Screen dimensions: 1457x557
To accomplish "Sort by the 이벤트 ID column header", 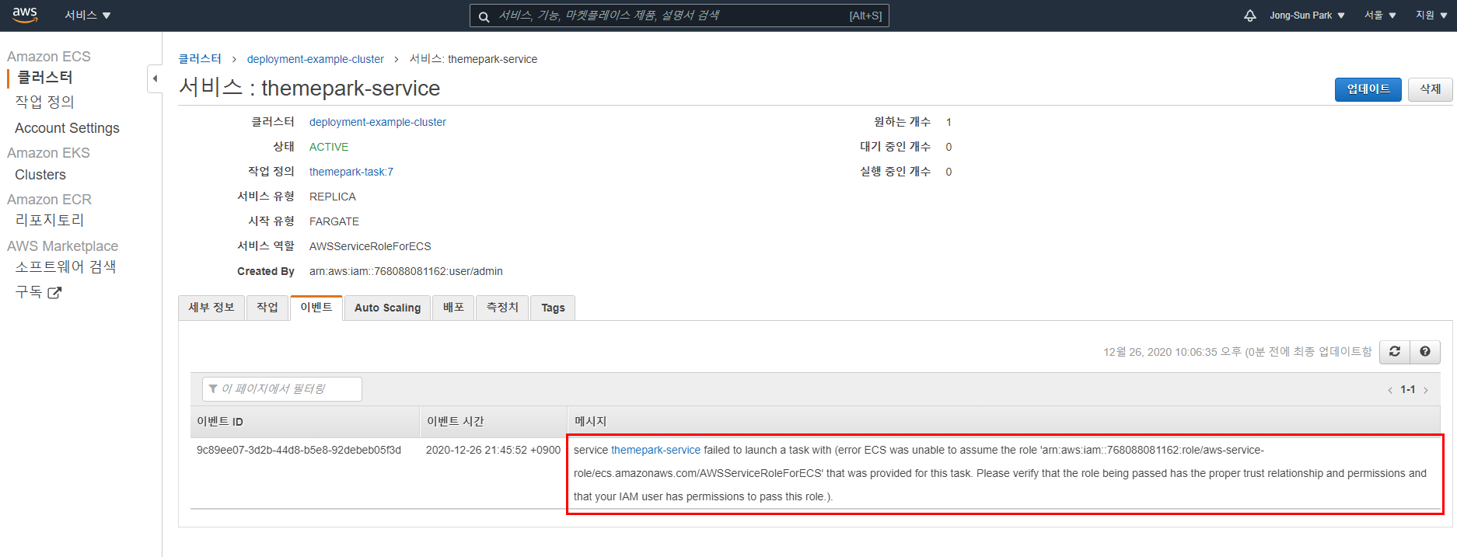I will 305,422.
